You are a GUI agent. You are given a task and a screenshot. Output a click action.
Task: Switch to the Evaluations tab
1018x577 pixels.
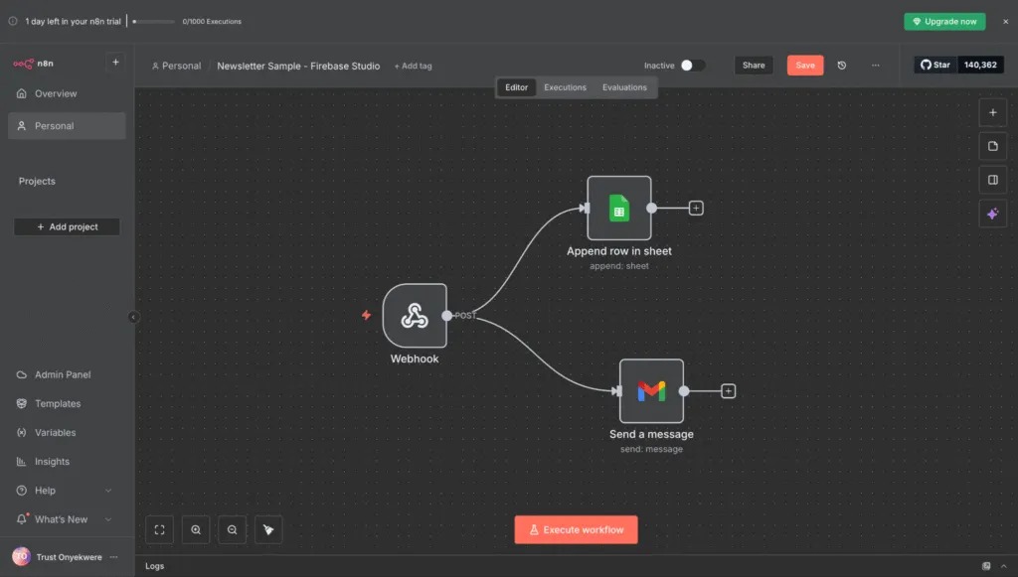pos(624,87)
